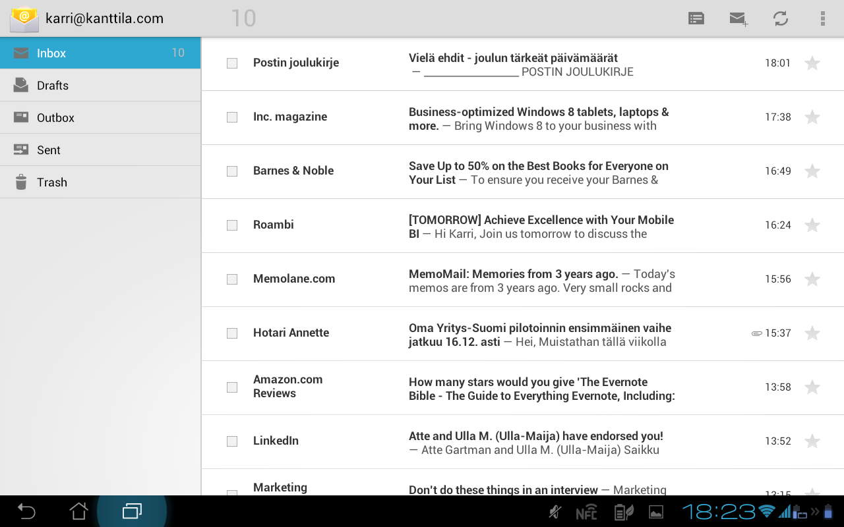The height and width of the screenshot is (527, 844).
Task: Open 'How many stars would you give' email
Action: pos(522,388)
